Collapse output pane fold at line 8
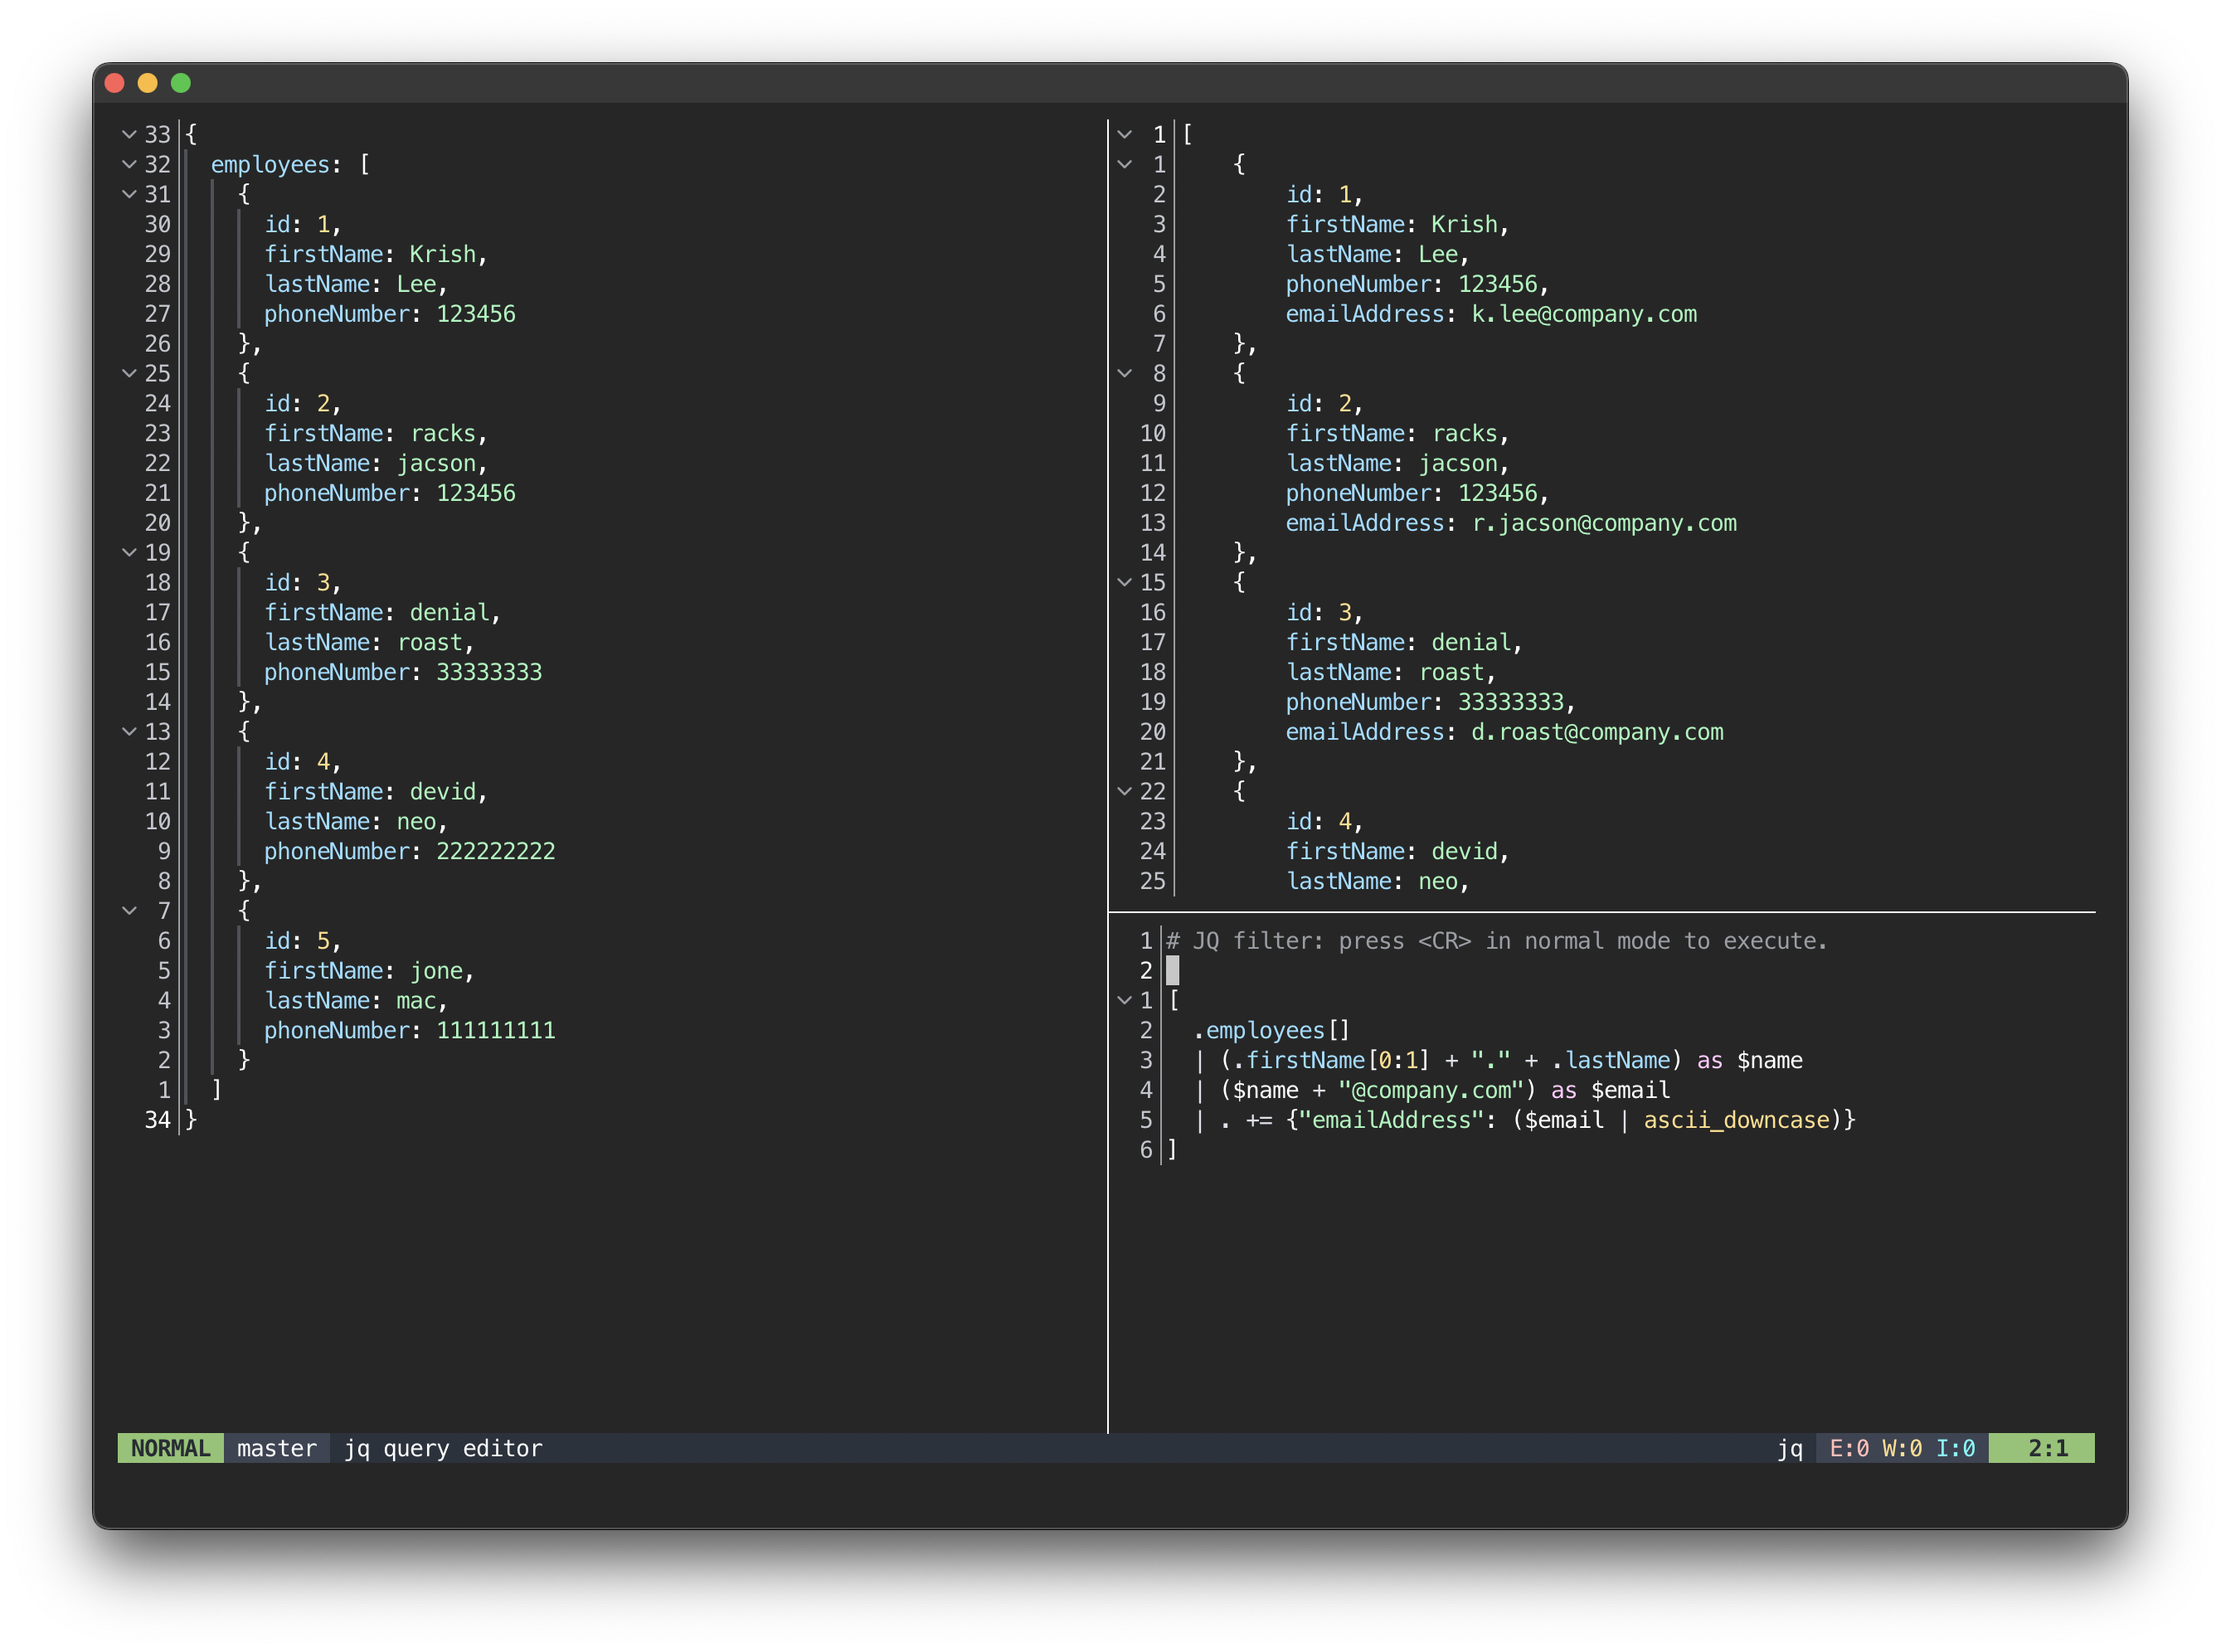The image size is (2221, 1652). [1124, 373]
